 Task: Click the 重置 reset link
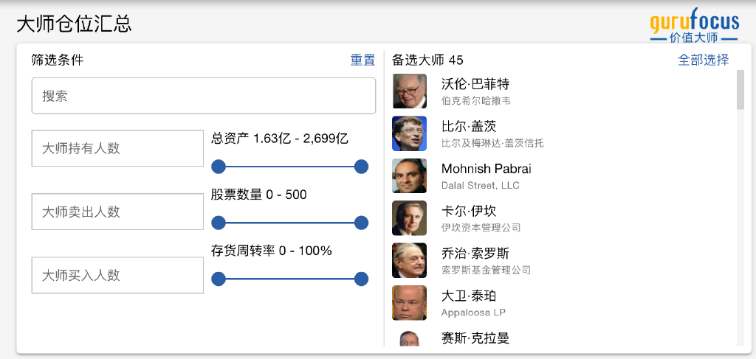point(362,60)
